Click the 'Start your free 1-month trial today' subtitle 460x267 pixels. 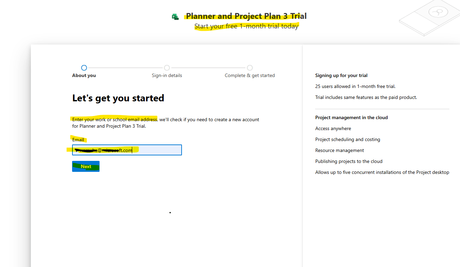click(246, 26)
